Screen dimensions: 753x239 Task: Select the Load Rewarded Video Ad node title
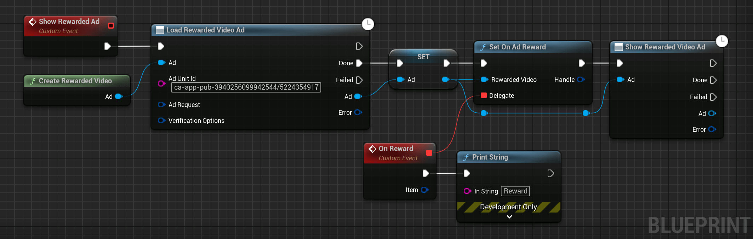205,30
